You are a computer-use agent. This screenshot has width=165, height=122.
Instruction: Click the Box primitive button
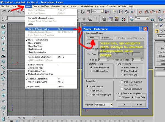click(161, 49)
